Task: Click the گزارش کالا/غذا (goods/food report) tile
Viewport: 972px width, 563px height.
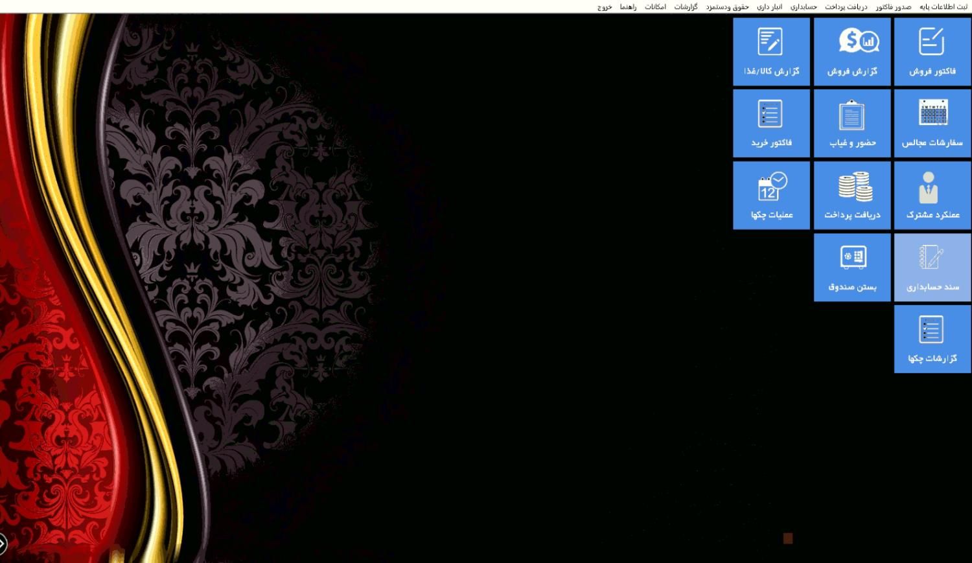Action: coord(771,52)
